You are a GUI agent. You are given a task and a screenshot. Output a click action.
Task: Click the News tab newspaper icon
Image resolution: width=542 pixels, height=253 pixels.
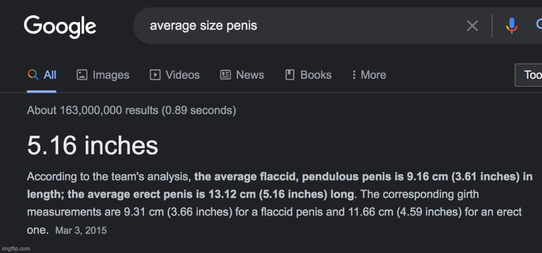click(226, 75)
